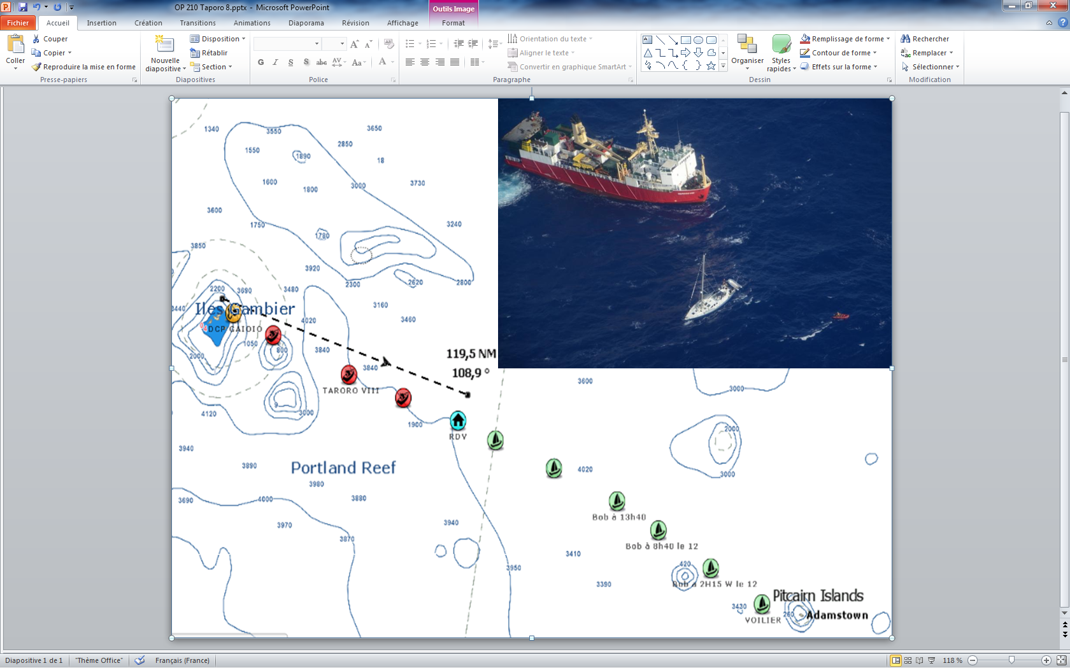1070x668 pixels.
Task: Open the Sélectionner dropdown menu
Action: click(957, 67)
